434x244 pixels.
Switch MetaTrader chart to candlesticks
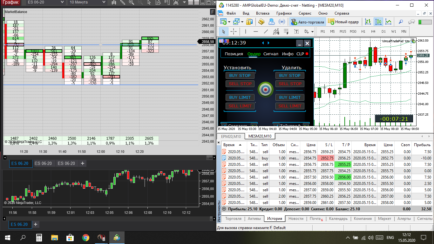(378, 22)
